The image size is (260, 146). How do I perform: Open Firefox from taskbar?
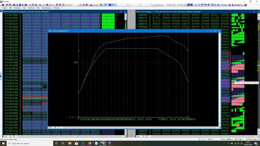pos(90,143)
